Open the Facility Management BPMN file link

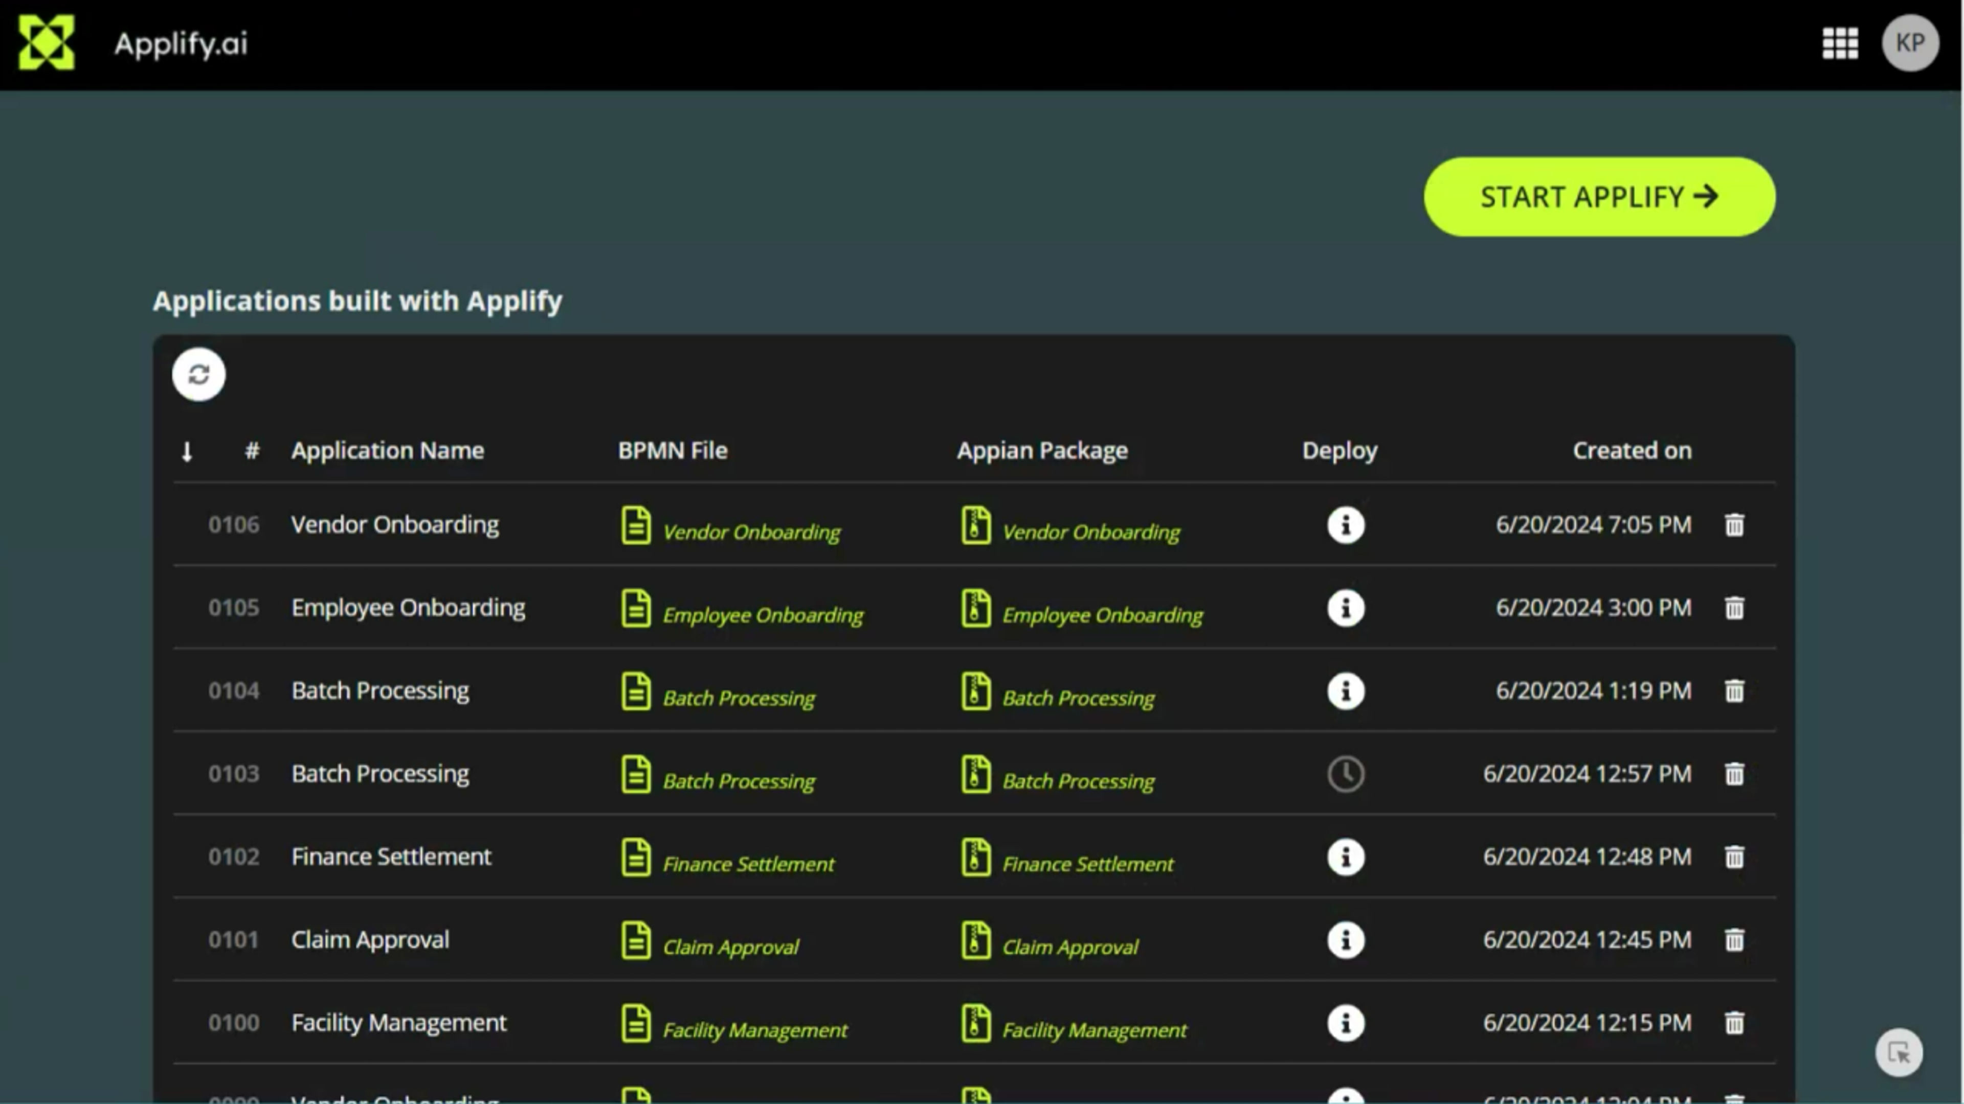(x=755, y=1030)
